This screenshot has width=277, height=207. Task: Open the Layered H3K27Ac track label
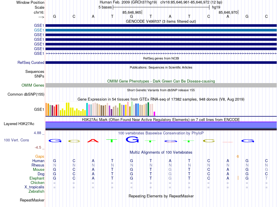pyautogui.click(x=19, y=124)
